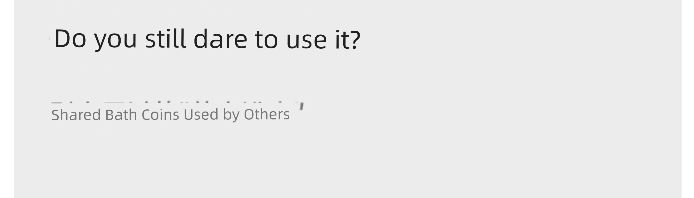Image resolution: width=694 pixels, height=198 pixels.
Task: Click the word 'Do' in the headline
Action: [x=70, y=38]
